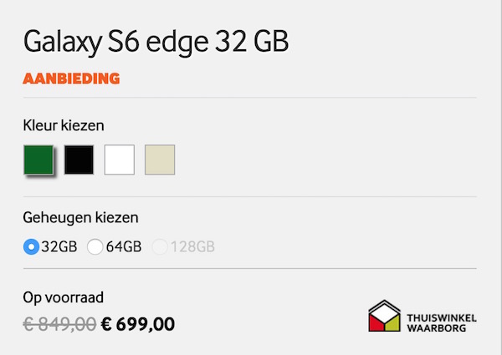Image resolution: width=502 pixels, height=355 pixels.
Task: Pick the white color swatch
Action: point(120,159)
